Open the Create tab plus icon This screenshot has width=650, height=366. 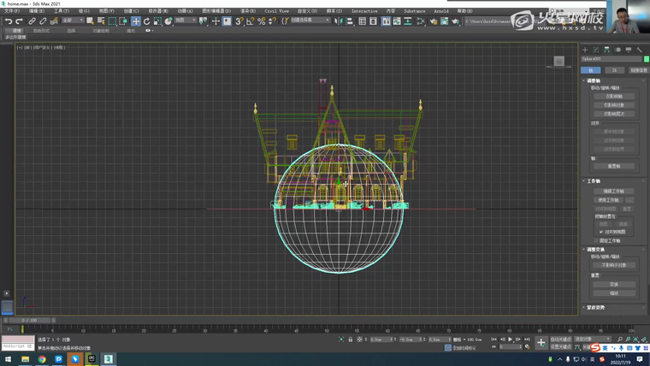pos(586,50)
